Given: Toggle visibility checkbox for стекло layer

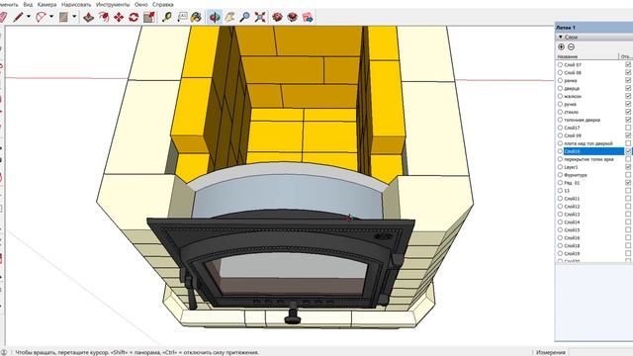Looking at the screenshot, I should tap(628, 112).
